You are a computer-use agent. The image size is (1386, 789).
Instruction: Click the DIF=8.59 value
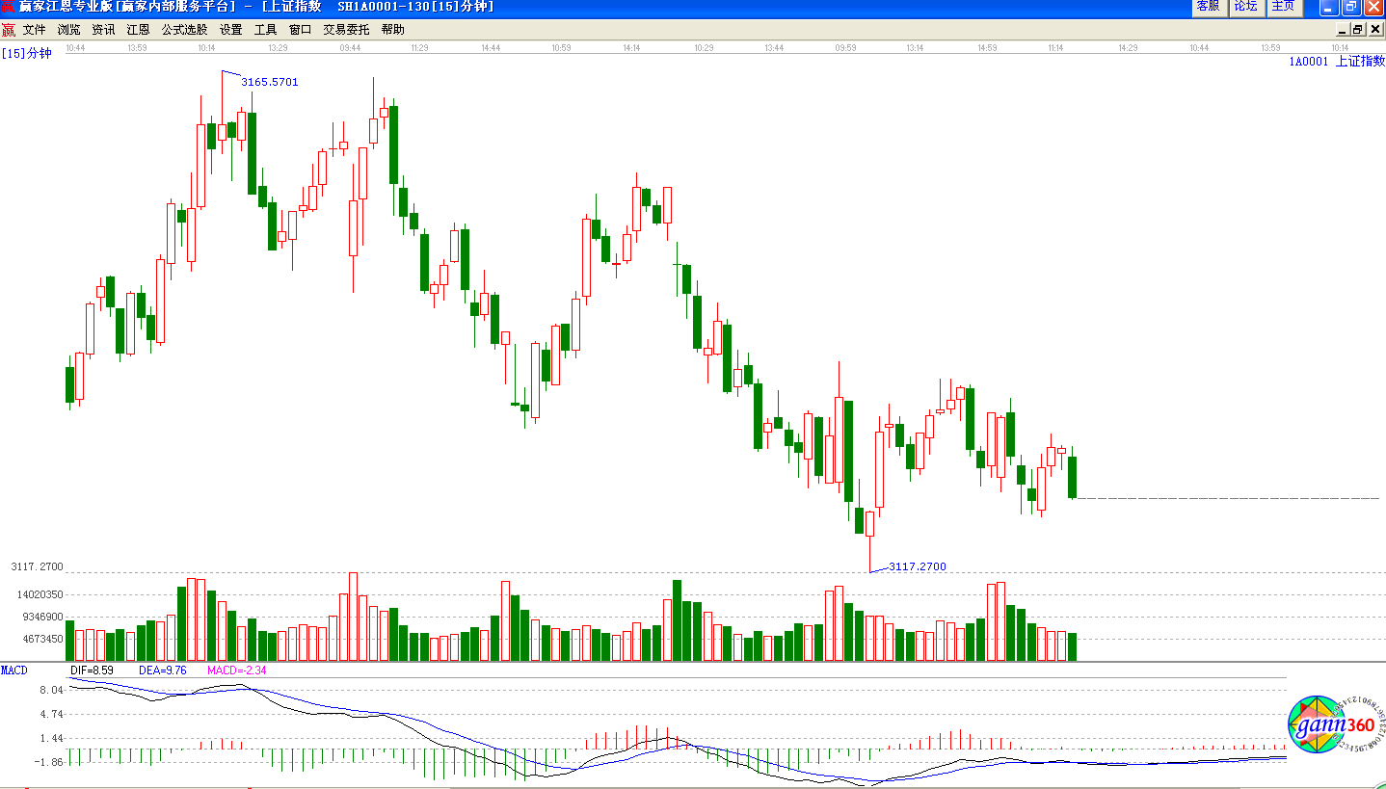click(93, 670)
